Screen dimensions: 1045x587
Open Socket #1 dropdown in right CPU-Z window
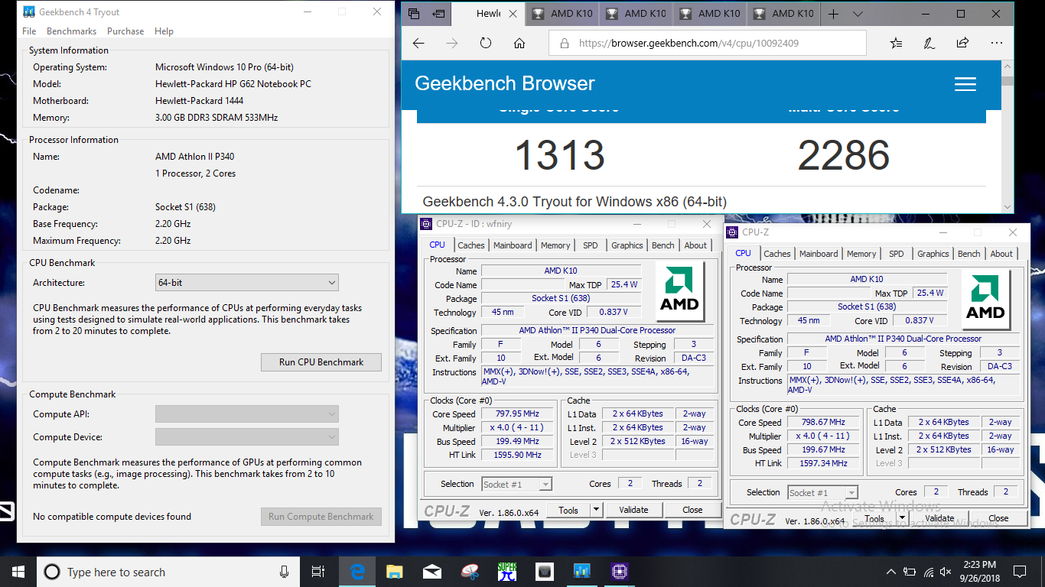[x=822, y=493]
